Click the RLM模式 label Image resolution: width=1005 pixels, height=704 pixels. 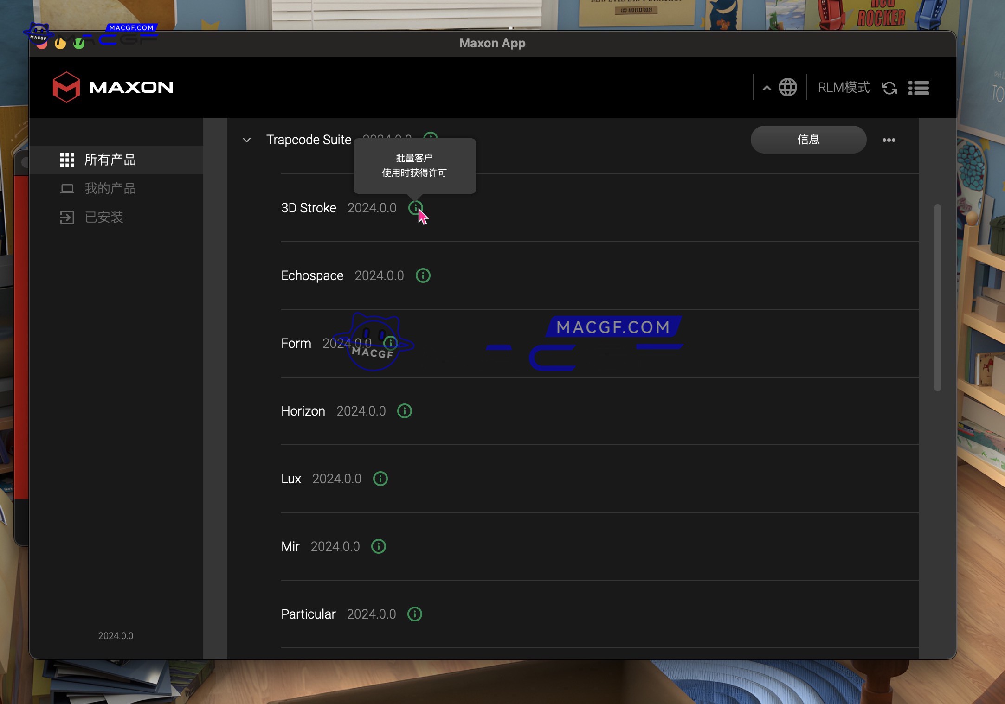click(x=843, y=88)
